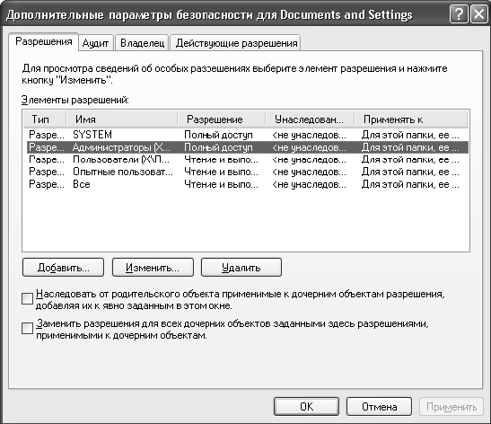The width and height of the screenshot is (491, 424).
Task: Sort by the Разрешение column header
Action: pos(222,119)
